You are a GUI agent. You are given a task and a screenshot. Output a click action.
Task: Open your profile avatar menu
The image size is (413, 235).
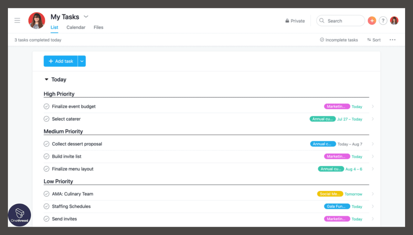coord(394,21)
